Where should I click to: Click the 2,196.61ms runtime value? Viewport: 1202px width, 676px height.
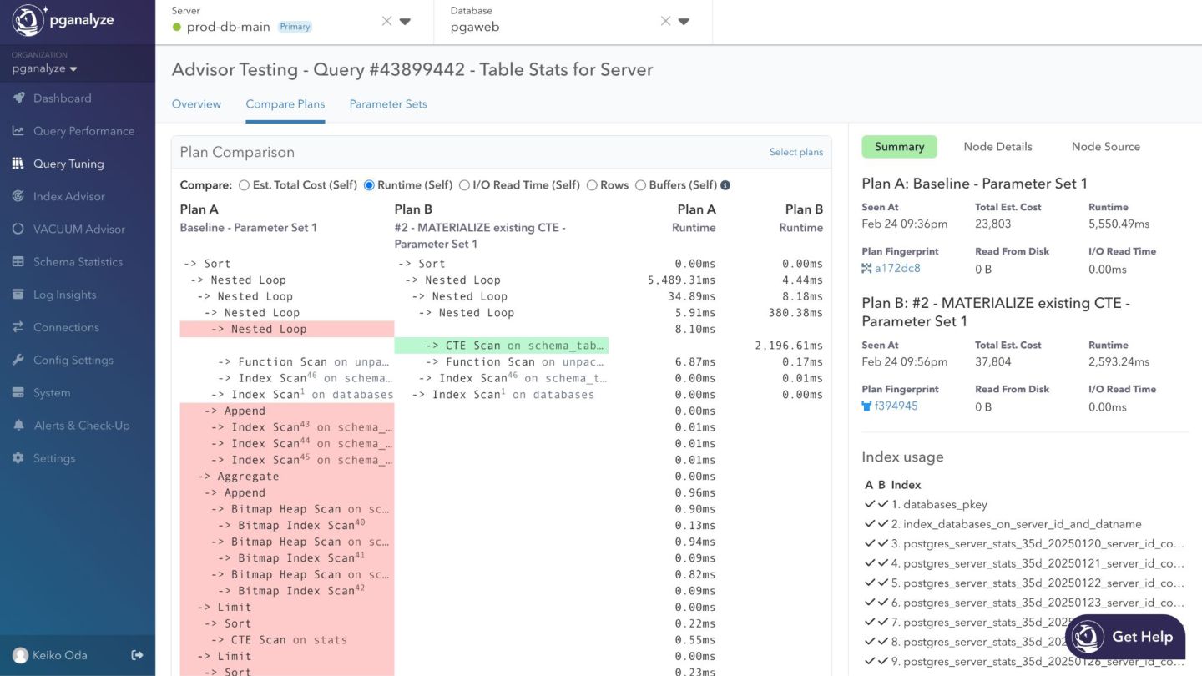[789, 346]
